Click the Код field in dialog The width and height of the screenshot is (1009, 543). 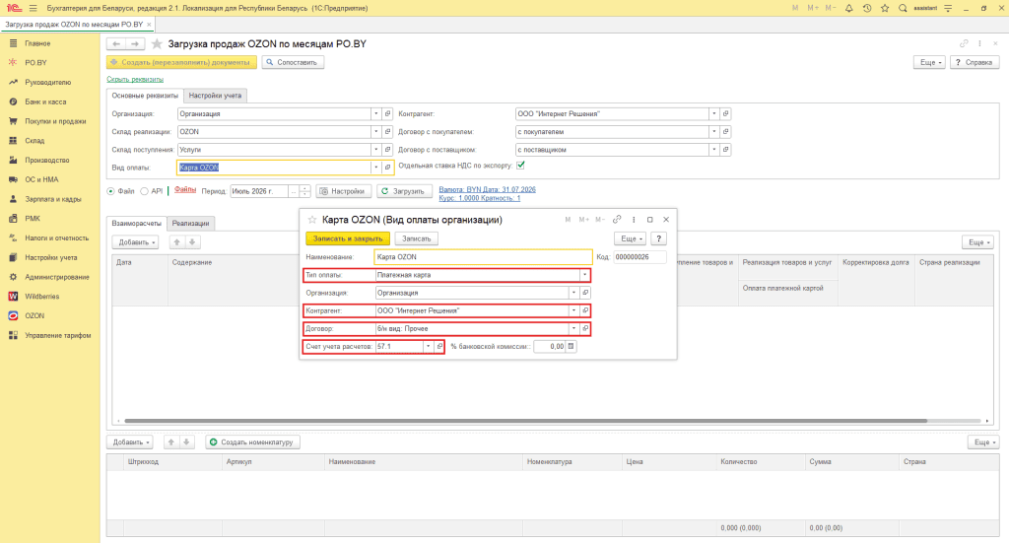coord(639,256)
